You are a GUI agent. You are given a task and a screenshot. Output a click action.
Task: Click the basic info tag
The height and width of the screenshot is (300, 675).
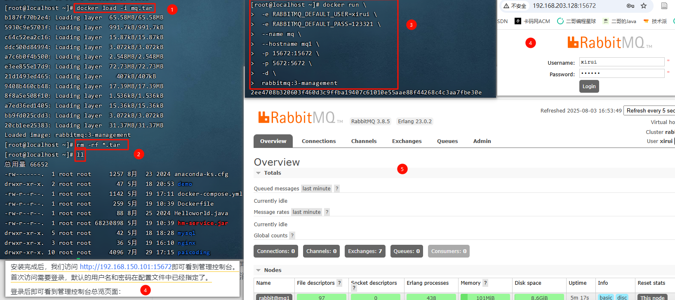point(606,298)
